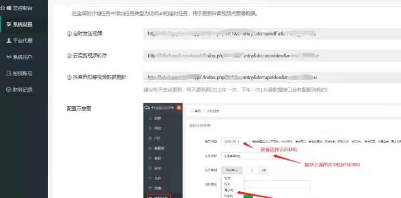The width and height of the screenshot is (401, 198).
Task: Click the 计划任务 breadcrumb in the diagram
Action: 213,111
